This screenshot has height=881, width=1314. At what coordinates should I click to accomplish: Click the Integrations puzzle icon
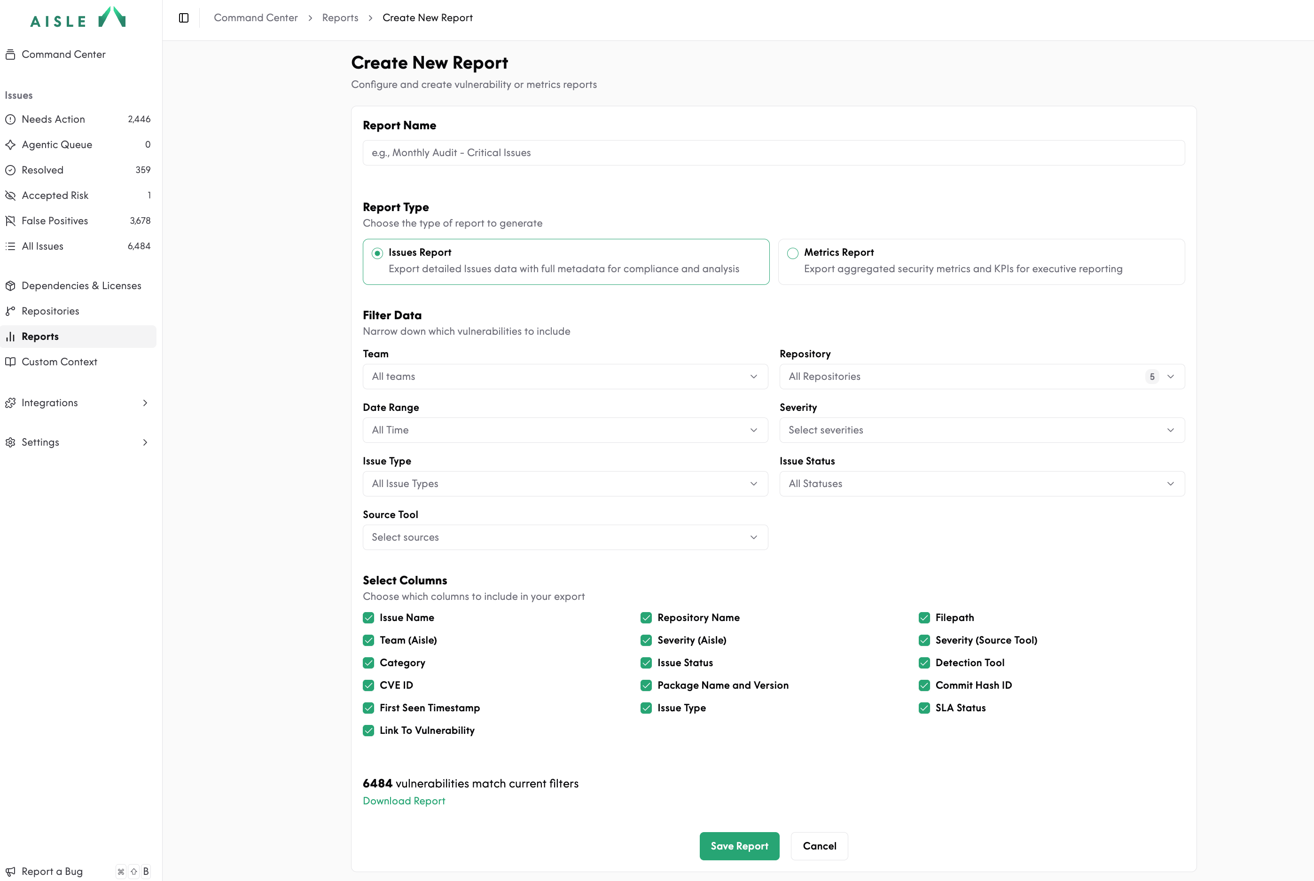point(10,403)
